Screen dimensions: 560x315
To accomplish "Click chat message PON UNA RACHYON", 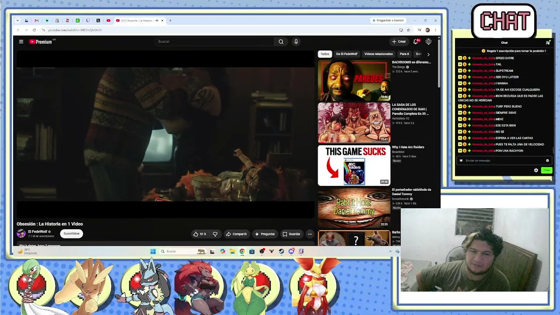I will click(x=509, y=151).
